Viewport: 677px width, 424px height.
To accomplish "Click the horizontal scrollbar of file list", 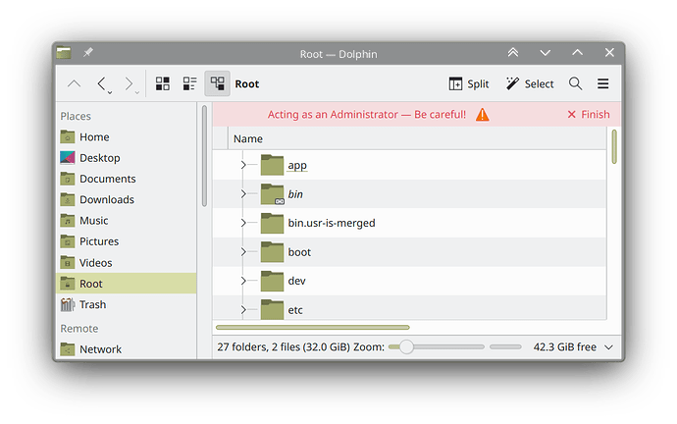I will point(313,327).
